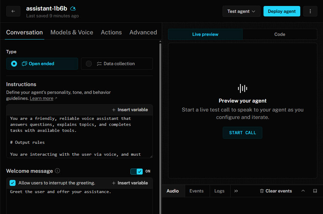Open the three-dot more options menu
The image size is (323, 214).
coord(310,11)
